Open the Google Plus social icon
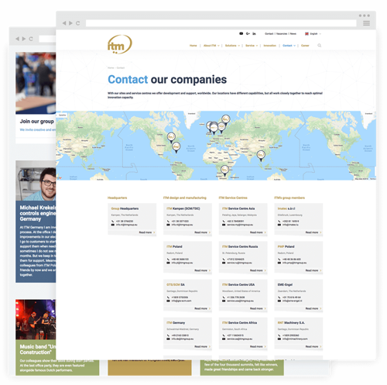The image size is (387, 385). 248,33
